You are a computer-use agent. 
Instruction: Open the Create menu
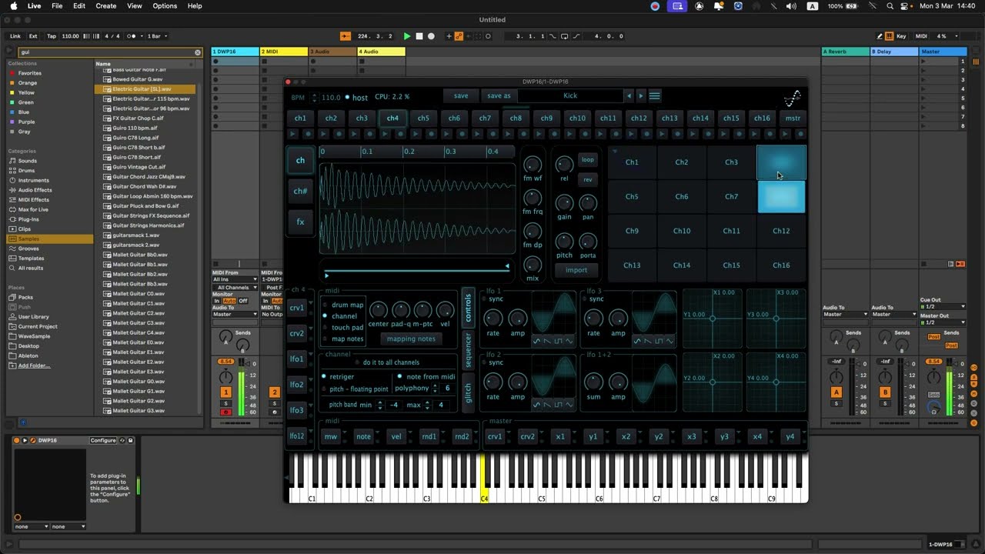tap(106, 6)
